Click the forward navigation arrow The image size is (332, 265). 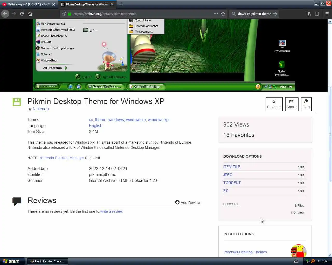(x=14, y=14)
